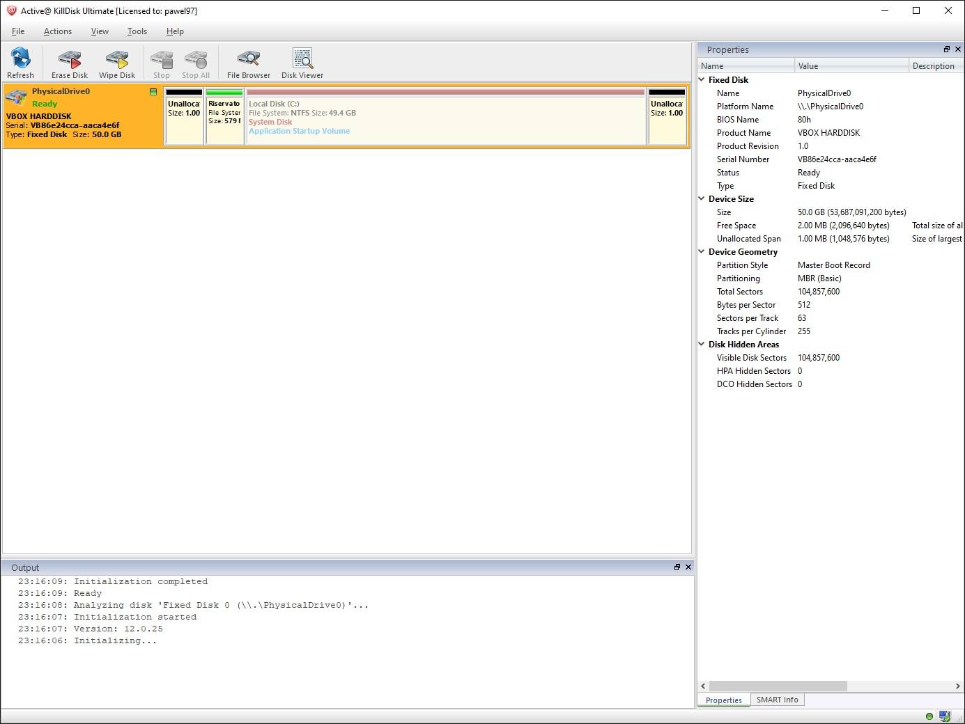Launch the Disk Viewer tool

(x=302, y=60)
